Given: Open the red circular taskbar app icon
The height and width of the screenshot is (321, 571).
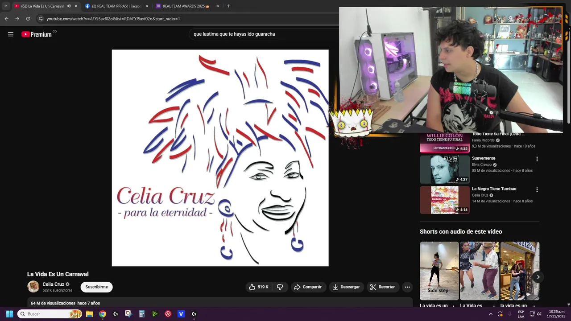Looking at the screenshot, I should pyautogui.click(x=168, y=314).
